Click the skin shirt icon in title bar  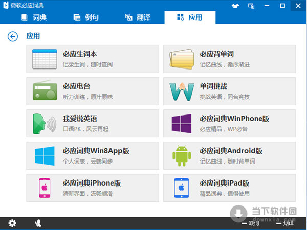(235, 6)
